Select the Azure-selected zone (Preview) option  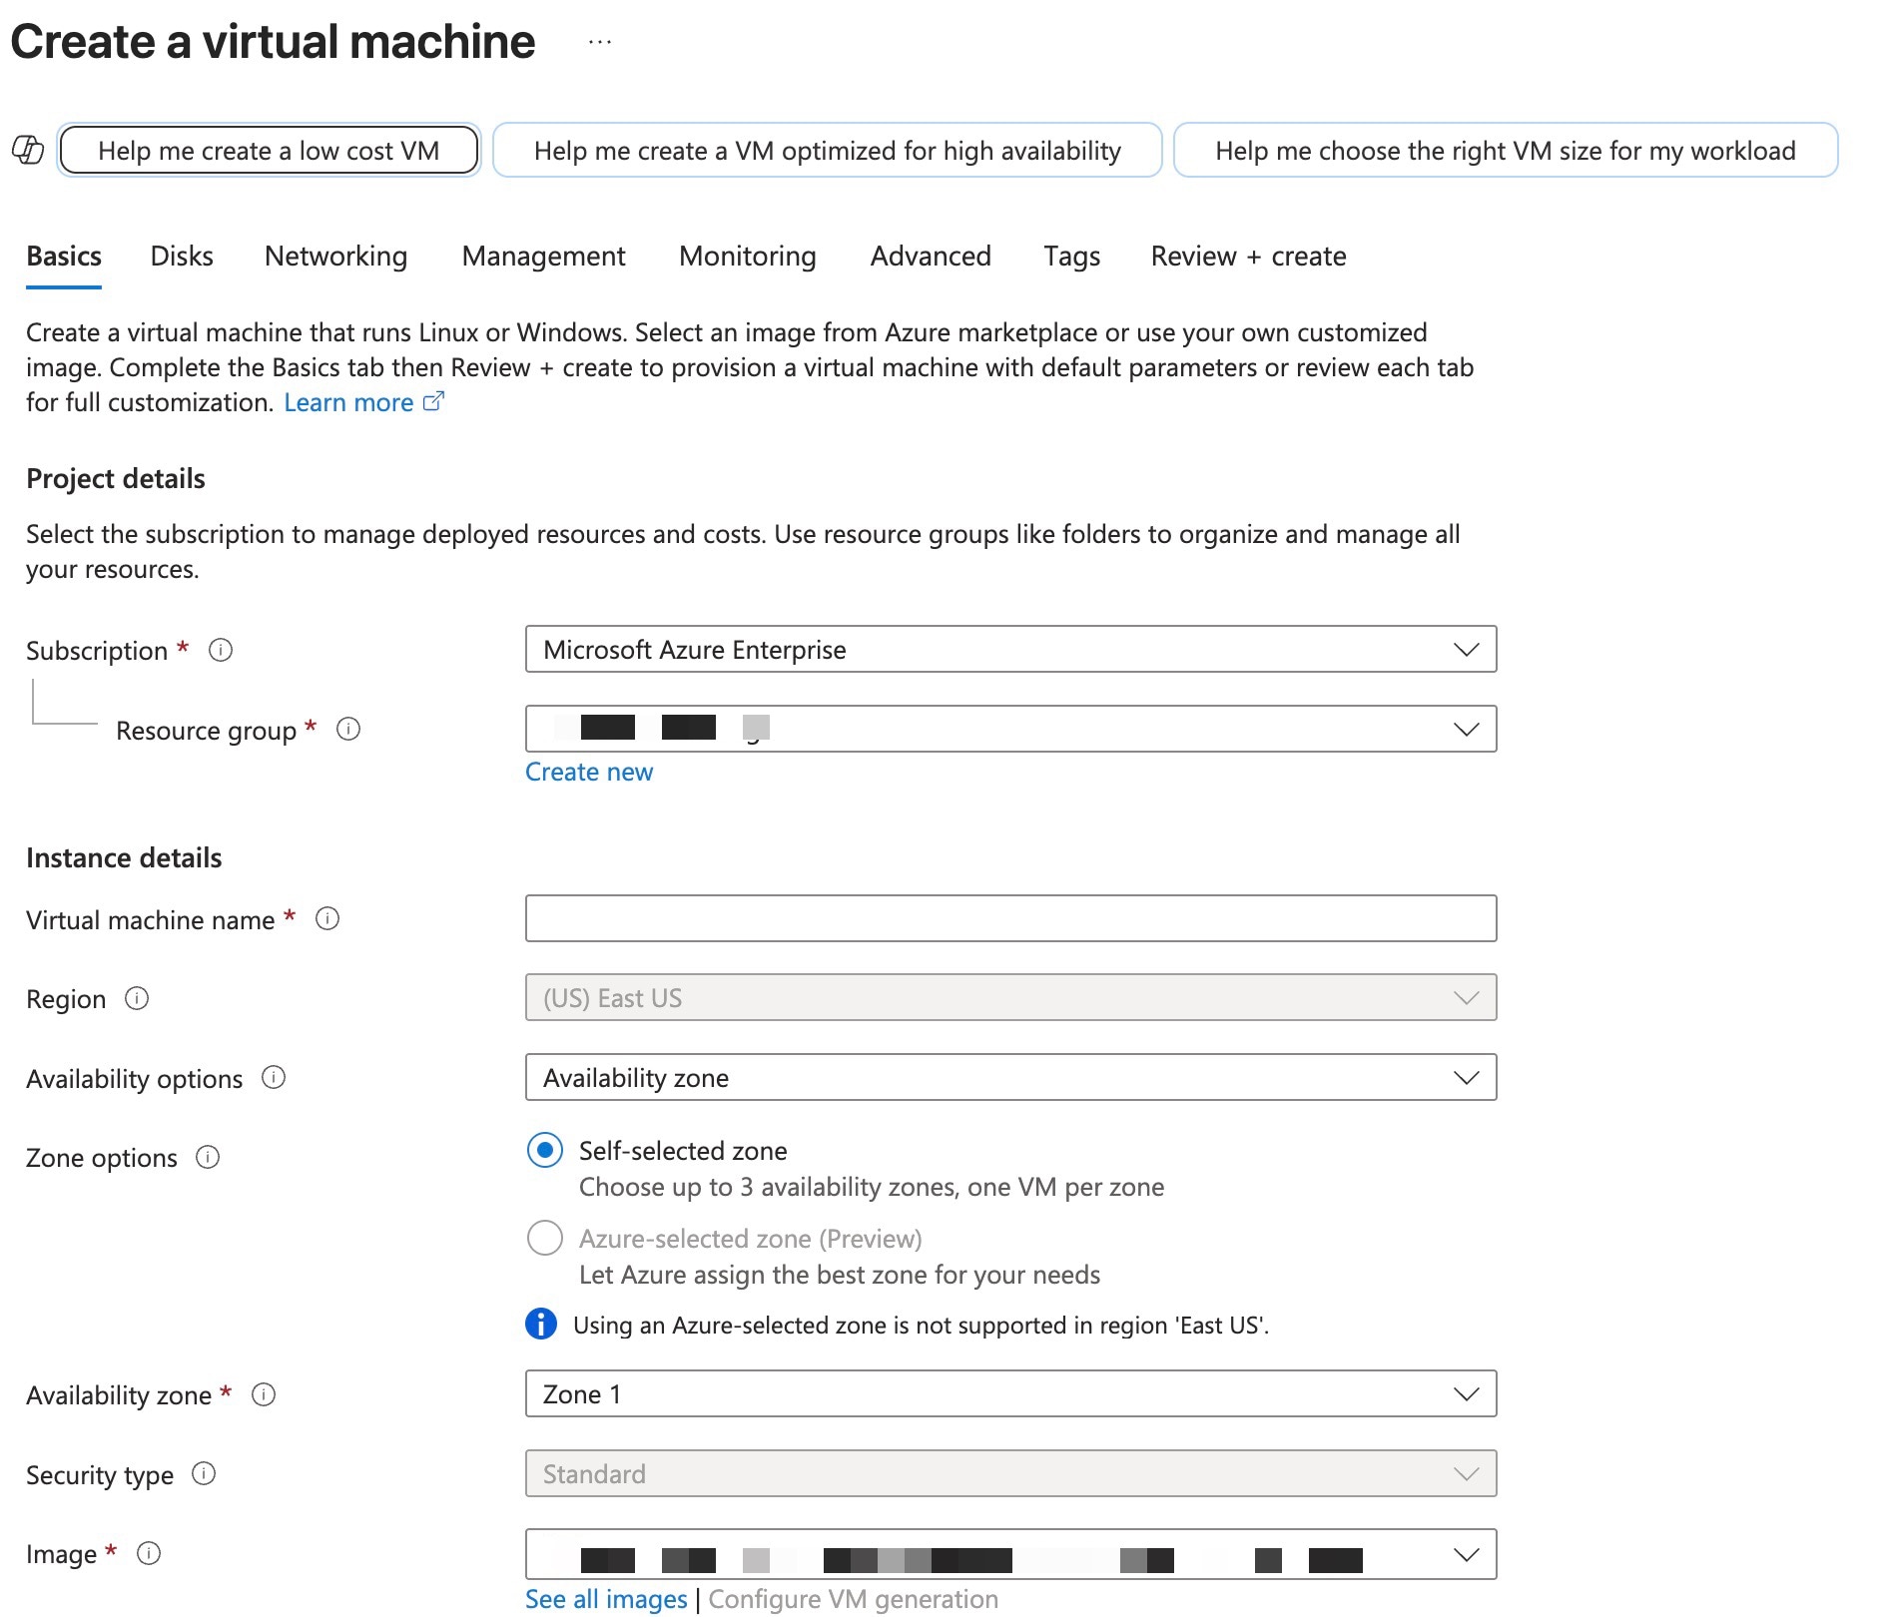[543, 1238]
